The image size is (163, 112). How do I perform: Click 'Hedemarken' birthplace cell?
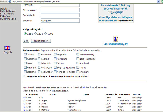pos(124,104)
